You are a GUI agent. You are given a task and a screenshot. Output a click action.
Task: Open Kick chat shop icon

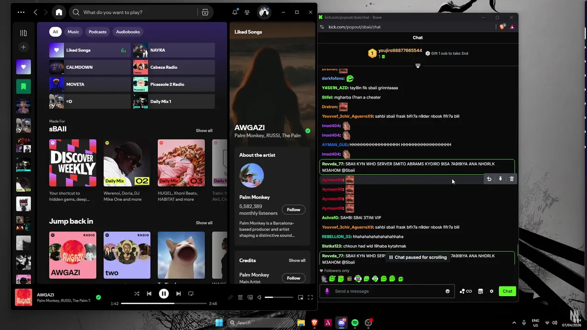(481, 291)
